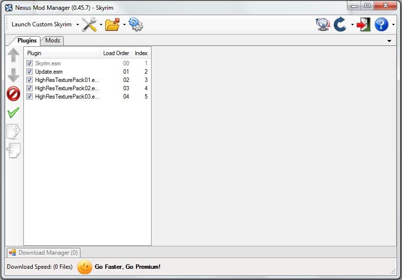Viewport: 402px width, 280px height.
Task: Sort by the Index column header
Action: [141, 53]
